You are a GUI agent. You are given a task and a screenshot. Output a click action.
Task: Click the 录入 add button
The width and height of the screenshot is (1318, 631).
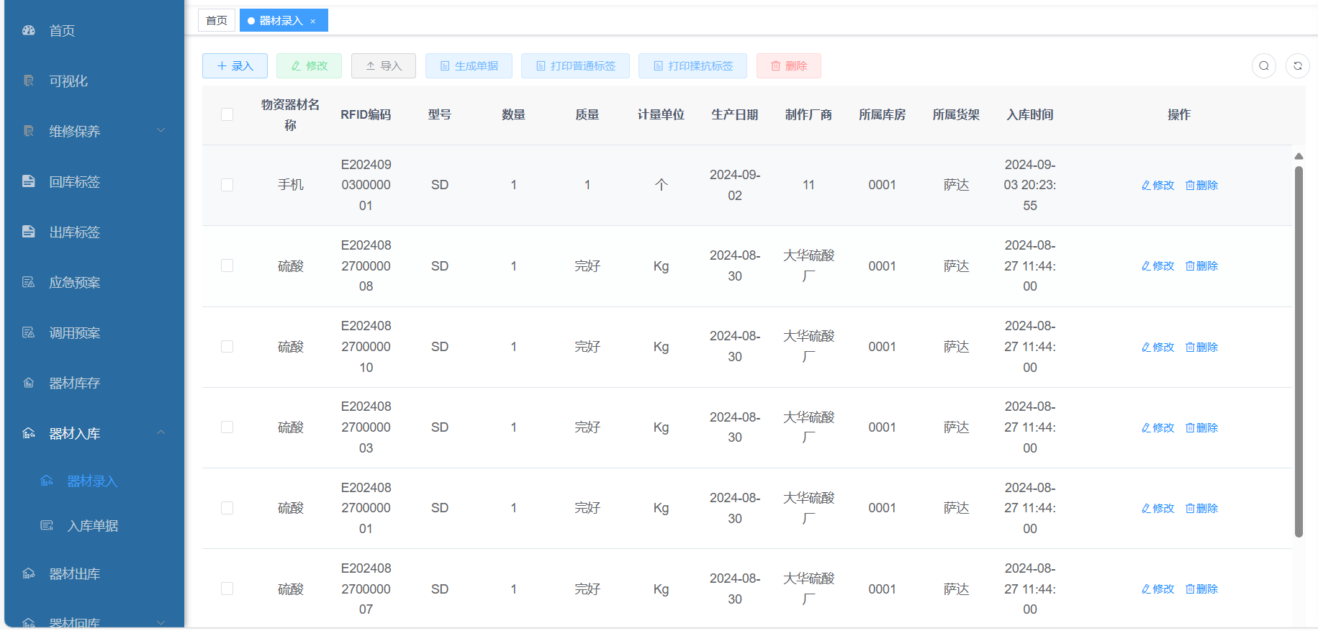click(235, 66)
